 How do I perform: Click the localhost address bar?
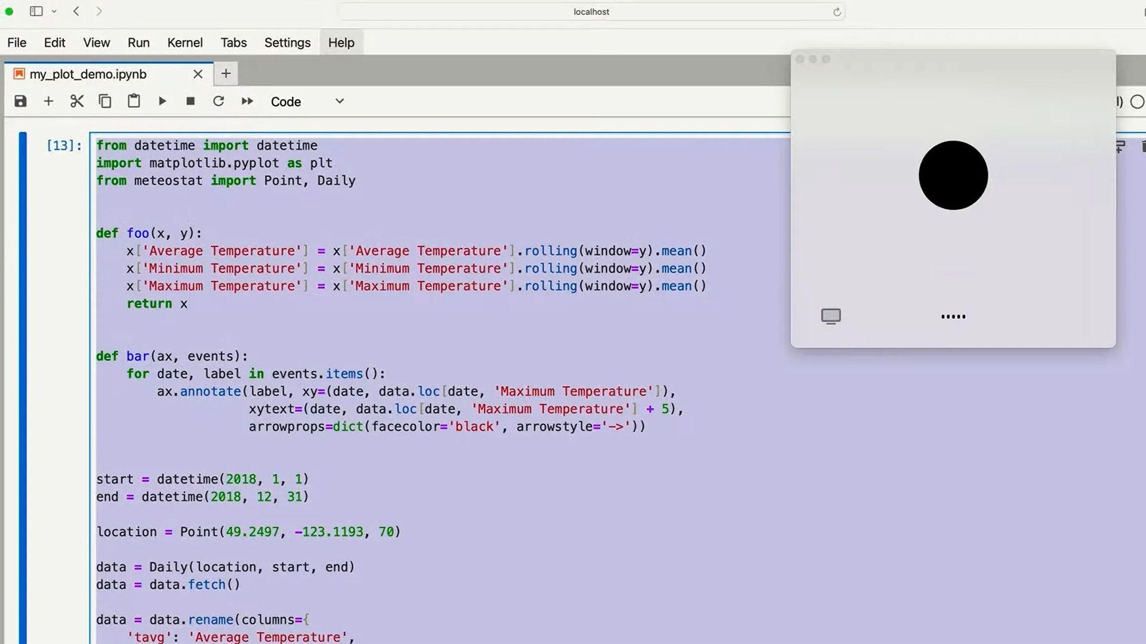pyautogui.click(x=591, y=12)
